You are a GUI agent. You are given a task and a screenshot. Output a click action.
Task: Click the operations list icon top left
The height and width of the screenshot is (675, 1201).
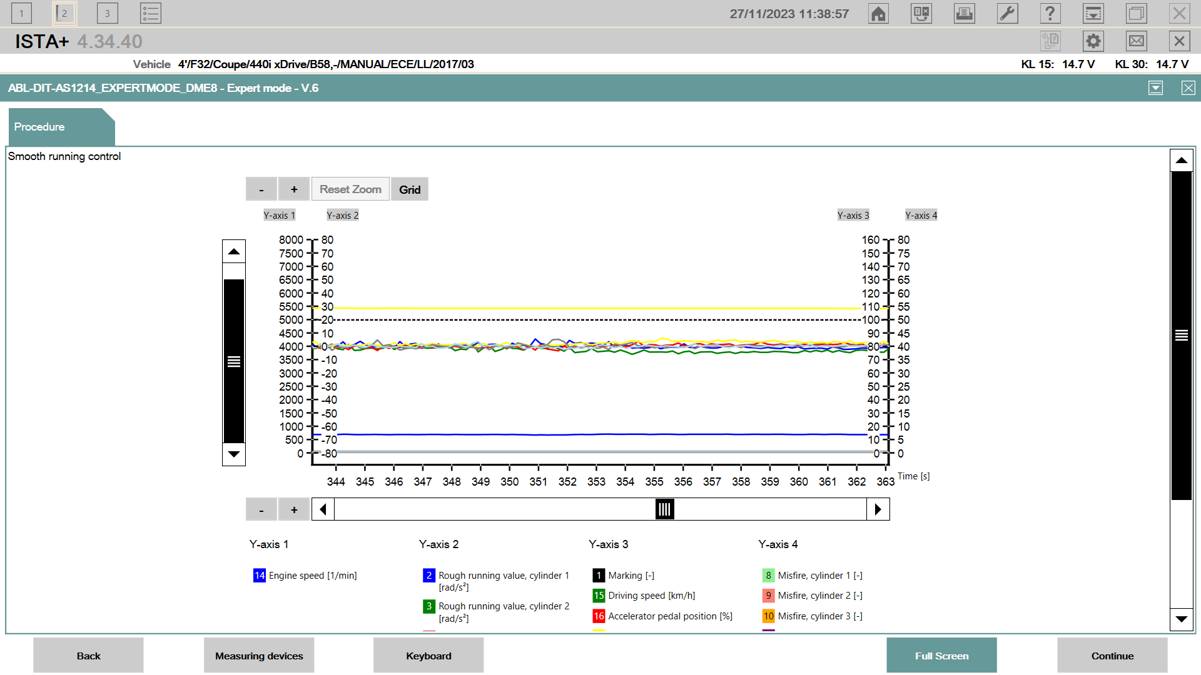pyautogui.click(x=151, y=14)
